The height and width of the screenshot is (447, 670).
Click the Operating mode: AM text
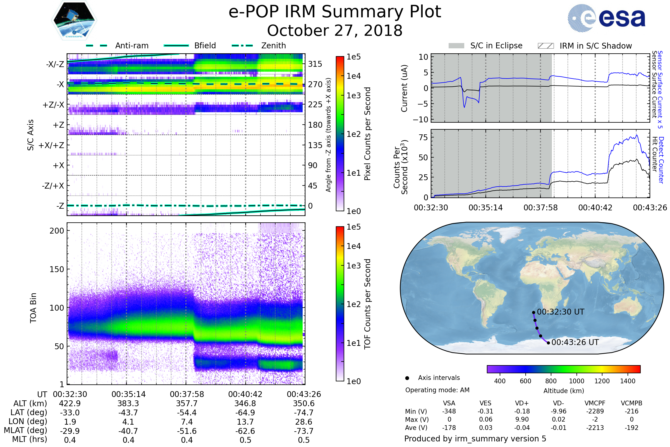click(437, 390)
